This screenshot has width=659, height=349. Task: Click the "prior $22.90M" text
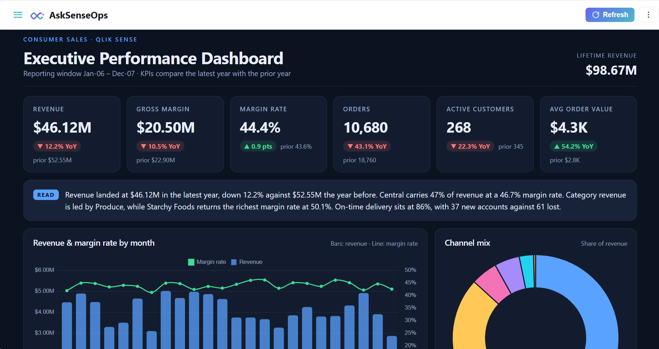tap(156, 160)
